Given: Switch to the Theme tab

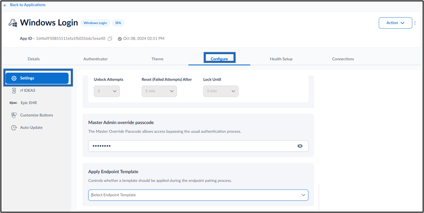Looking at the screenshot, I should tap(157, 59).
